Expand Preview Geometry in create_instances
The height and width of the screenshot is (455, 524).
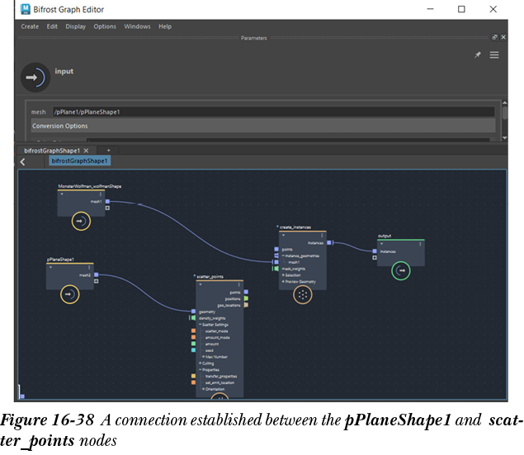click(x=283, y=281)
